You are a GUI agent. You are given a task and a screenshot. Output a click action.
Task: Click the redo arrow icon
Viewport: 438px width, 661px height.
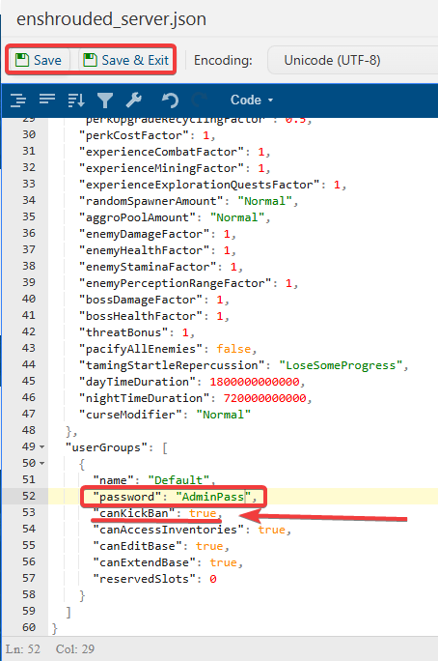pos(199,100)
